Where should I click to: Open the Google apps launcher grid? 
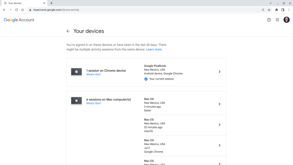point(277,20)
